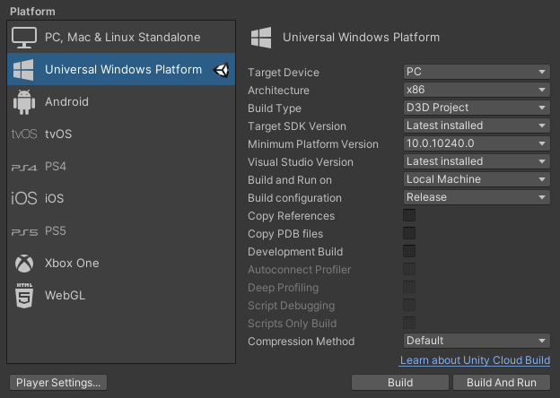560x398 pixels.
Task: Click the WebGL HTML5 icon
Action: tap(24, 296)
